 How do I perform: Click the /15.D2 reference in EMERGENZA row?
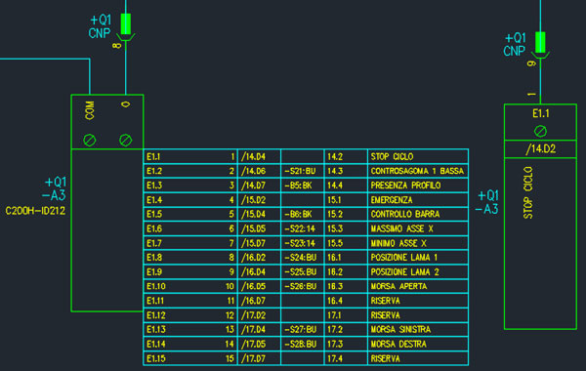(253, 200)
